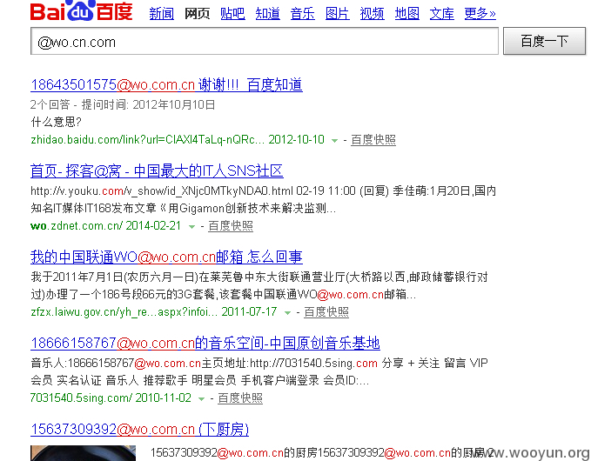Image resolution: width=591 pixels, height=461 pixels.
Task: Open the 新闻 news tab
Action: pos(162,14)
